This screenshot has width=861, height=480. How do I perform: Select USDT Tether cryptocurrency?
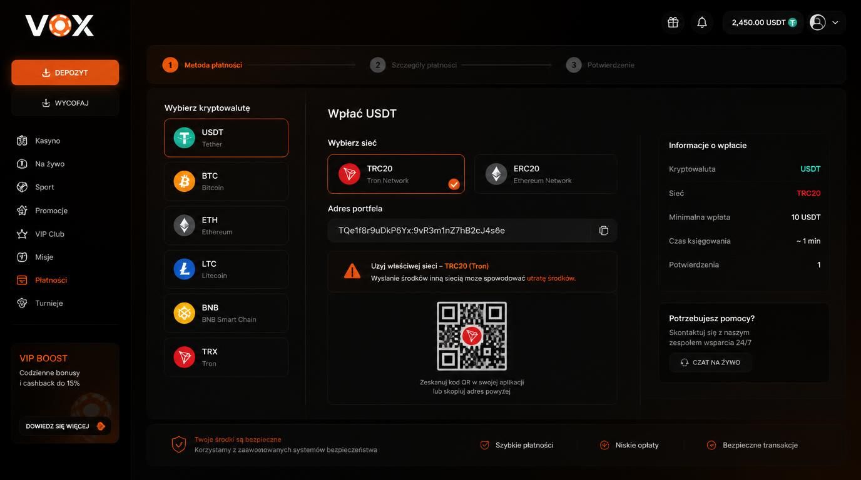click(226, 137)
